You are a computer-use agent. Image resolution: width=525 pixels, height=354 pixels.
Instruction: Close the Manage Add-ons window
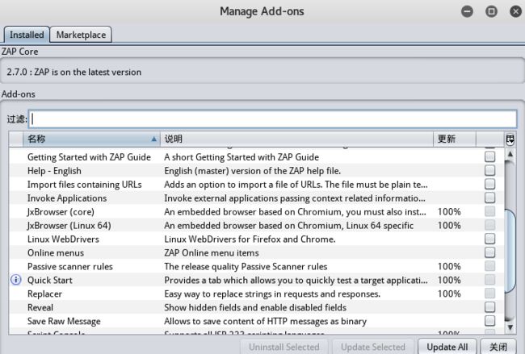pyautogui.click(x=516, y=11)
